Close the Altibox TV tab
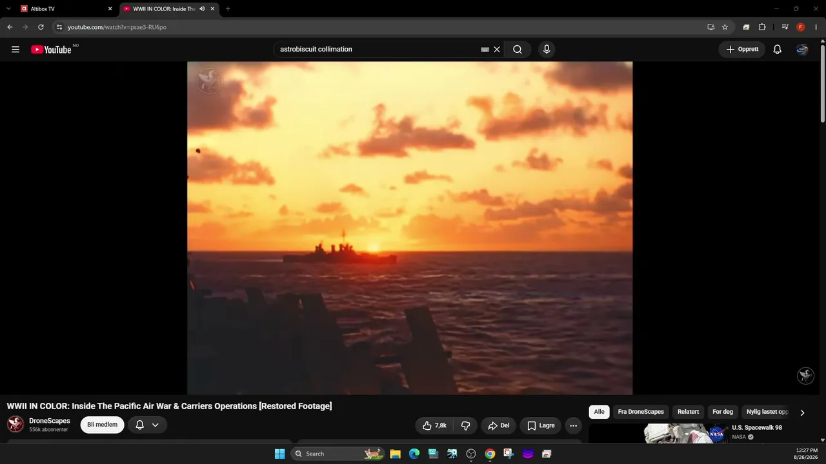This screenshot has width=826, height=464. click(110, 9)
